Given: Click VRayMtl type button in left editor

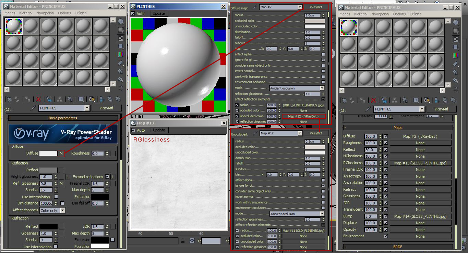Looking at the screenshot, I should coord(106,108).
